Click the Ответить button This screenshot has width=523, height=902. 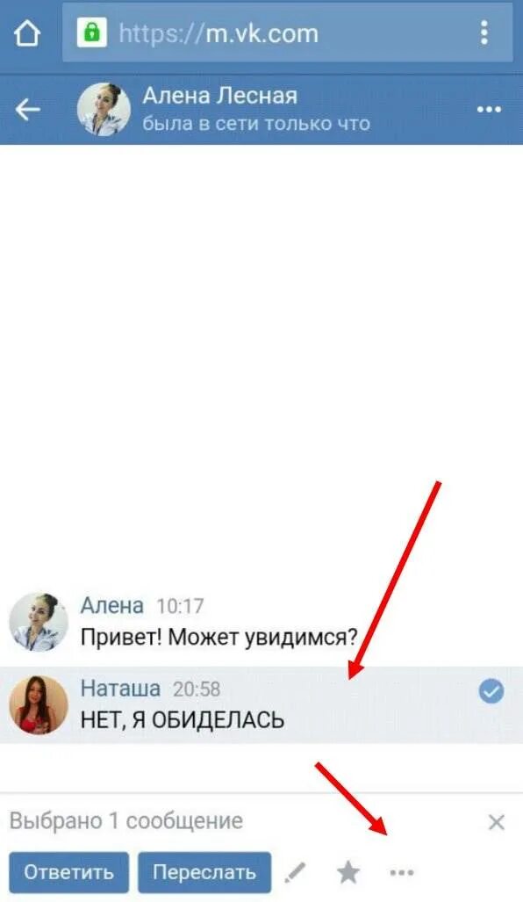69,872
